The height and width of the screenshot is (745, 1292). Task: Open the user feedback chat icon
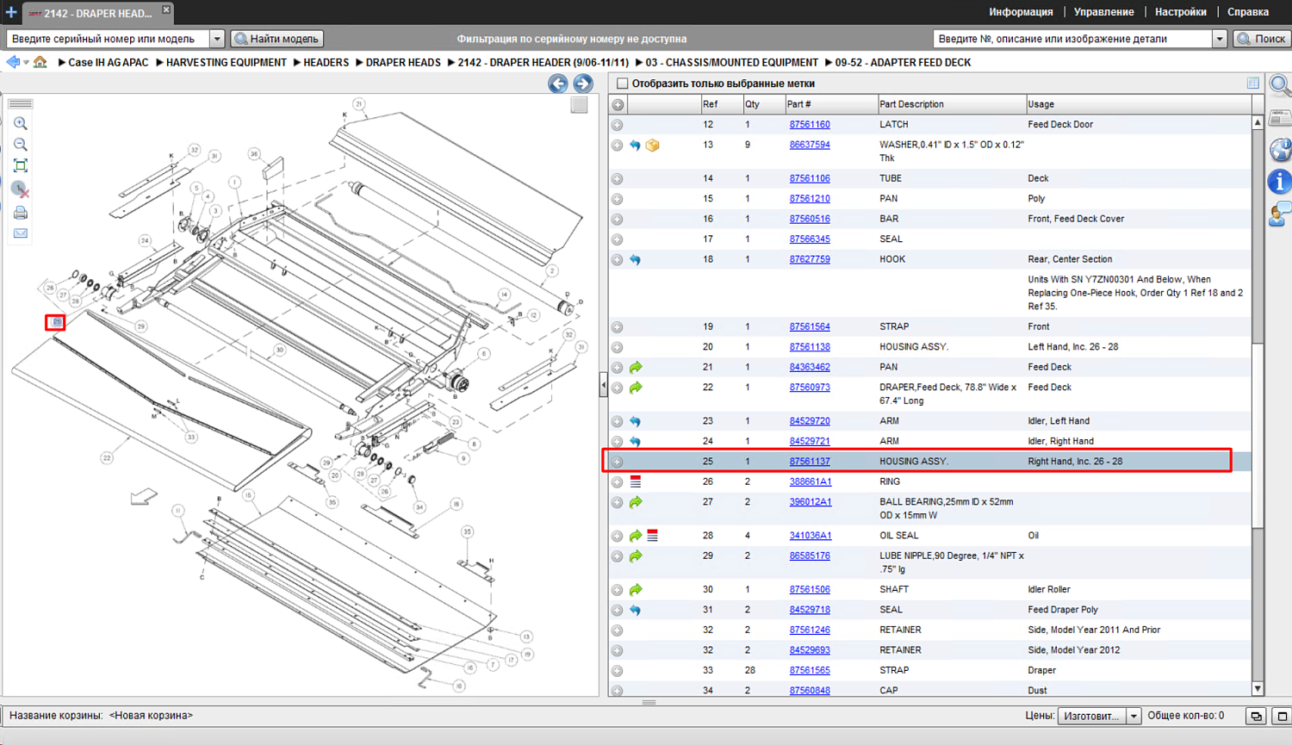coord(1280,214)
